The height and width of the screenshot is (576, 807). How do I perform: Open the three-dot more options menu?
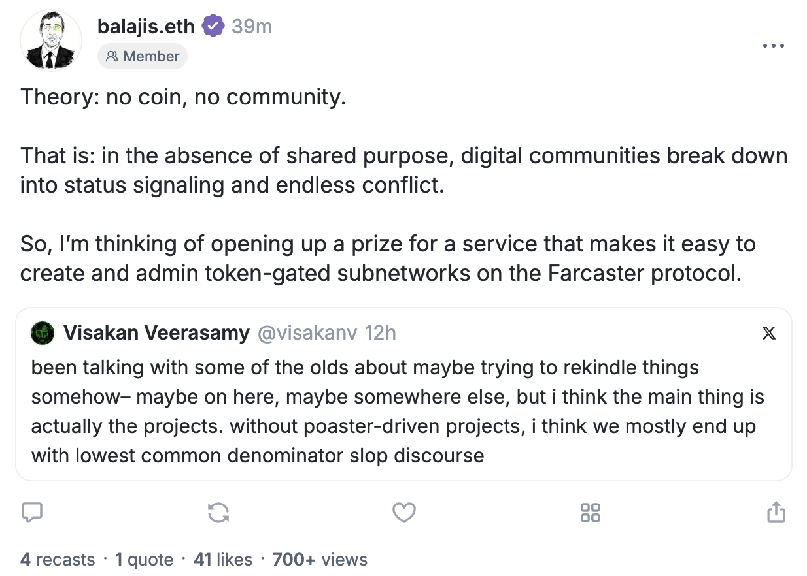click(774, 46)
